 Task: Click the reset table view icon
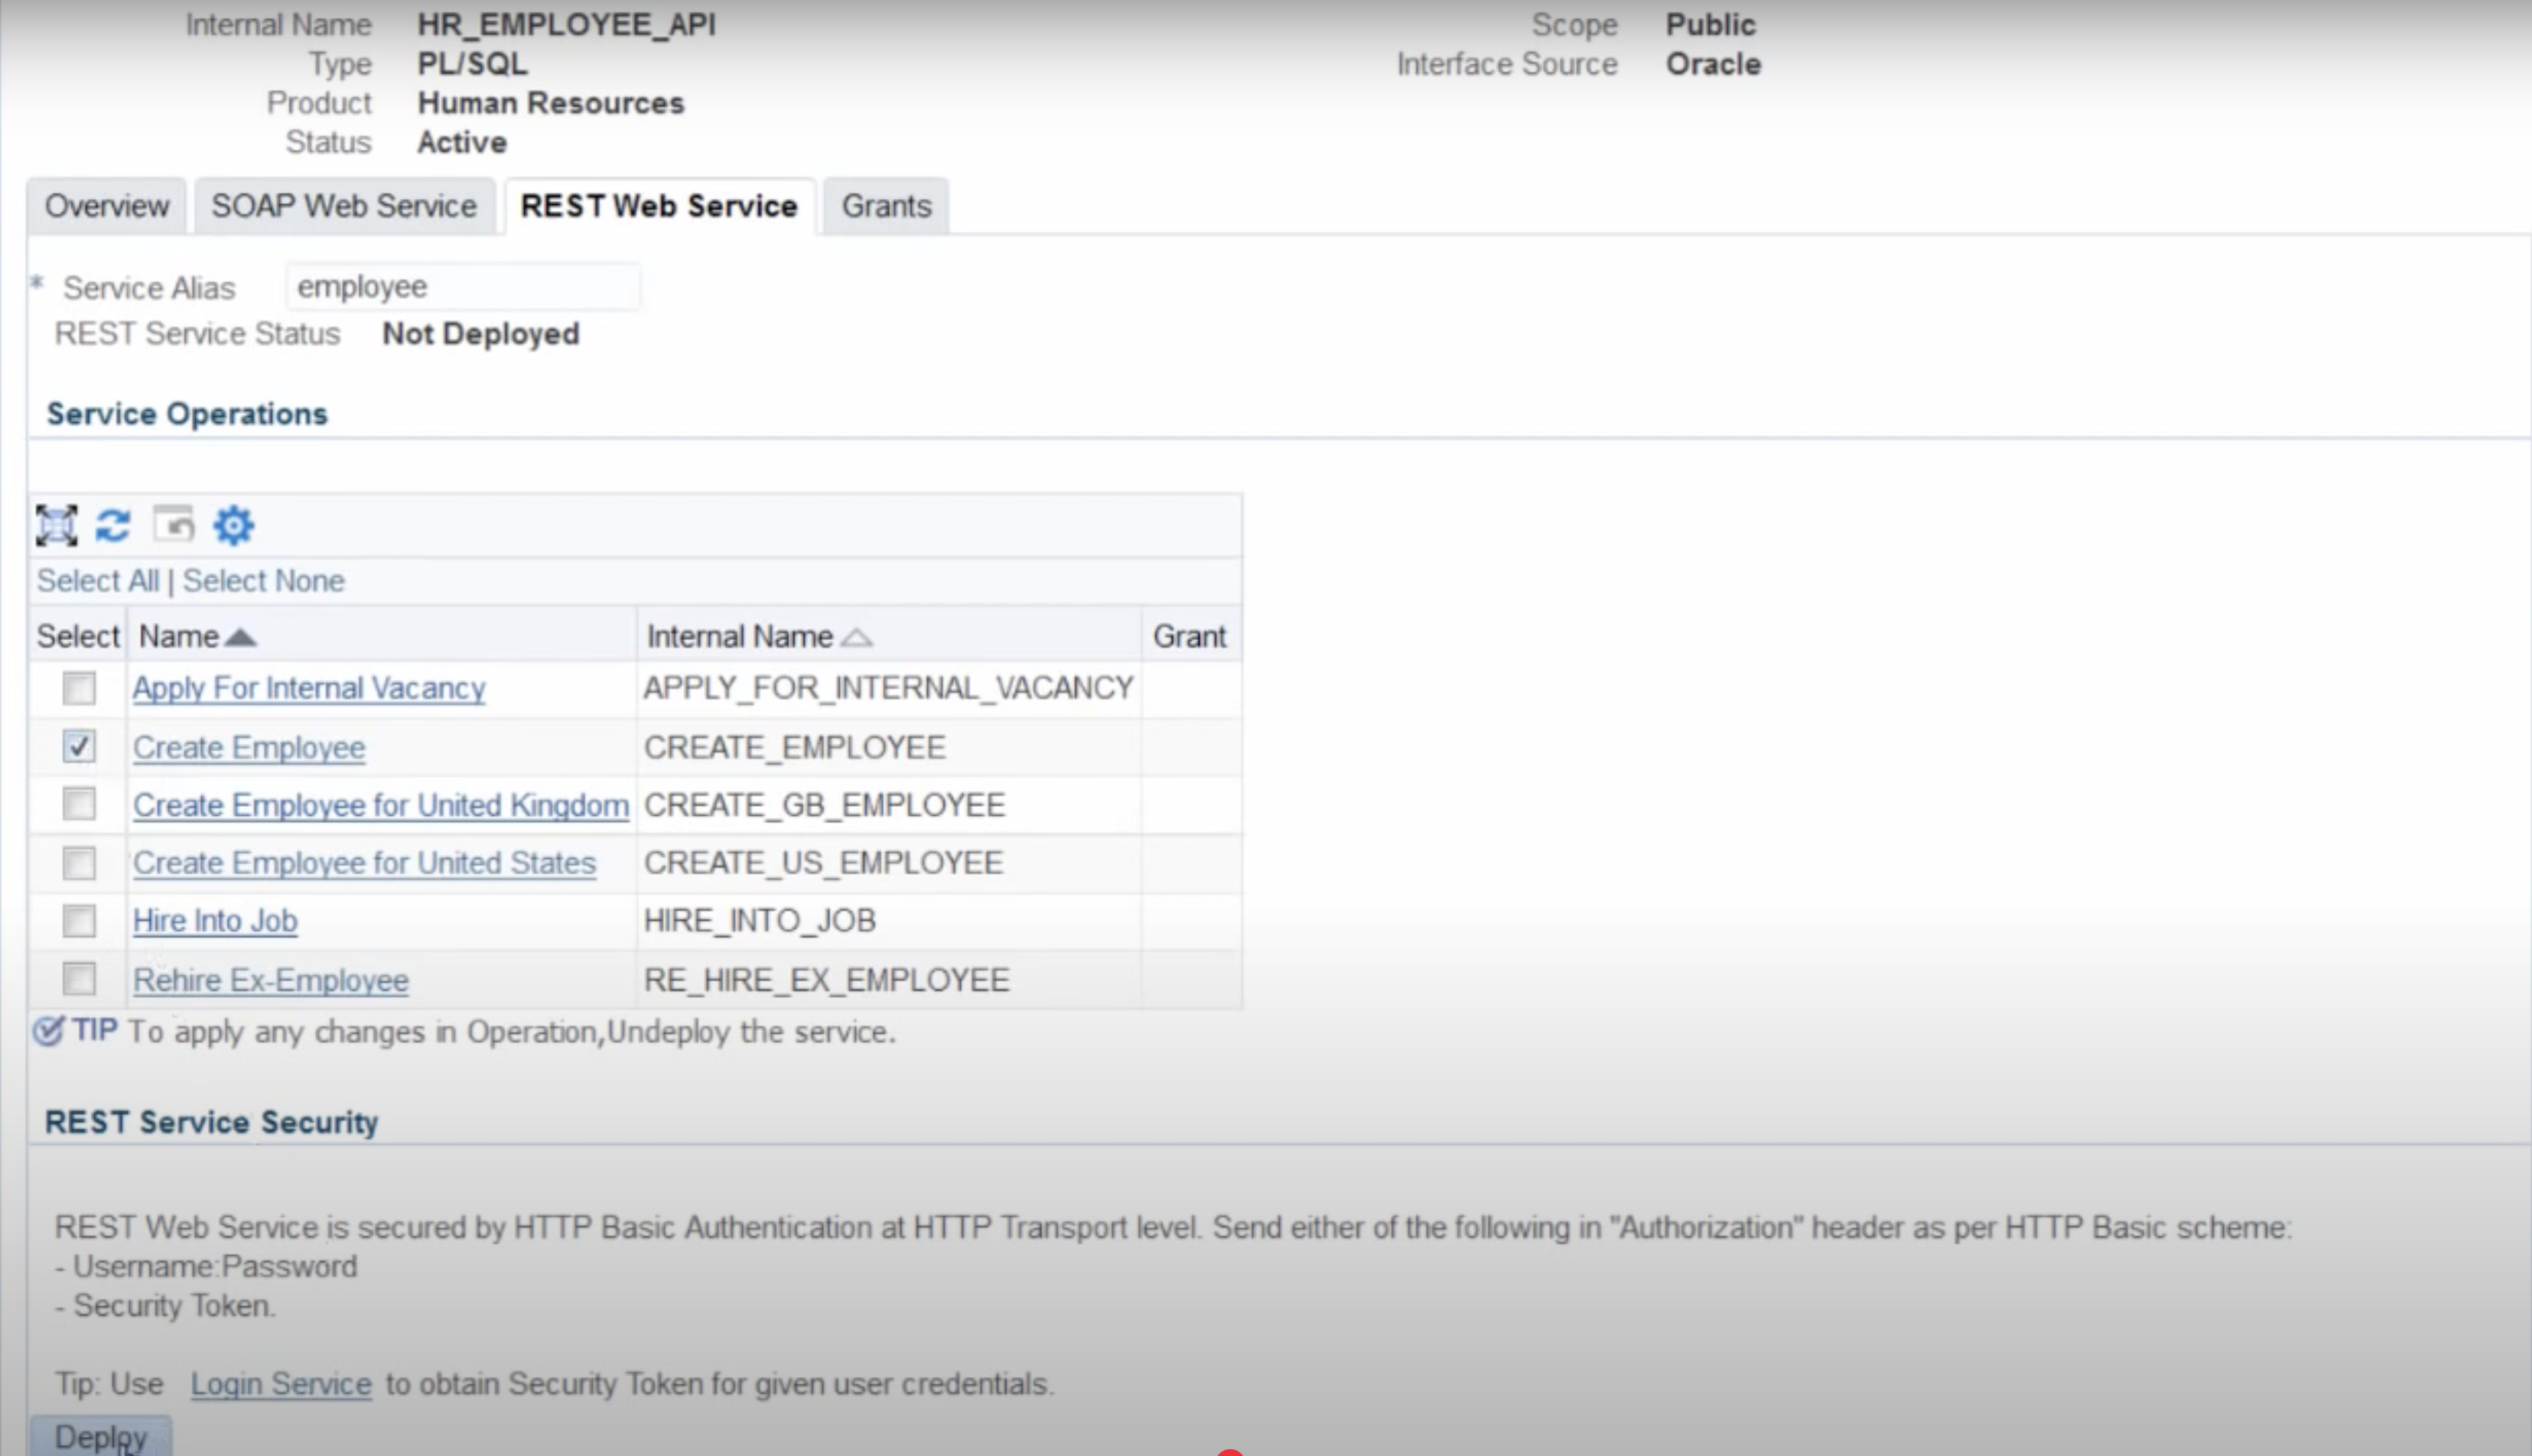[174, 524]
